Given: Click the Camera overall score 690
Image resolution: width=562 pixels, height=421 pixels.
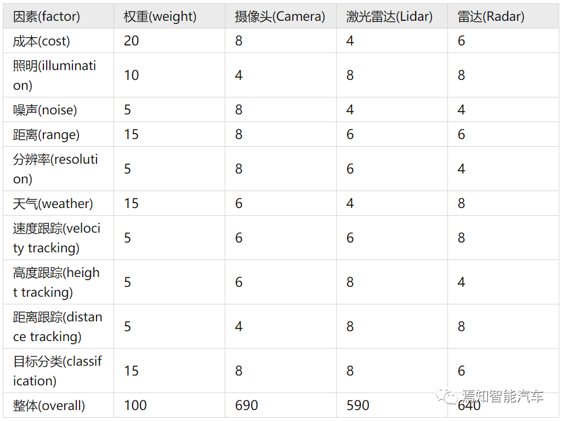Looking at the screenshot, I should [246, 405].
